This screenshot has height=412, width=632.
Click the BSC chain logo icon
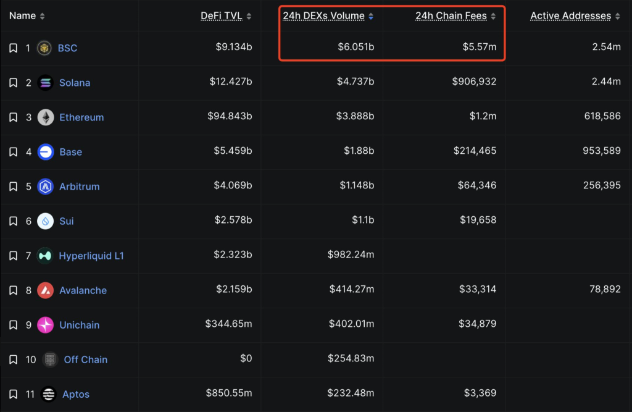tap(44, 48)
